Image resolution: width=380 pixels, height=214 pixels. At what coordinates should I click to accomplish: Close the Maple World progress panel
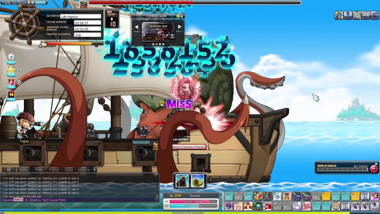[376, 164]
